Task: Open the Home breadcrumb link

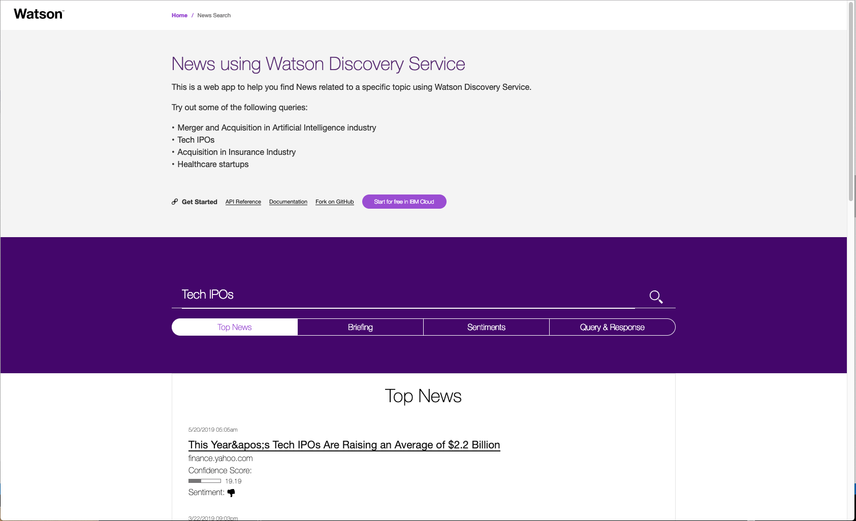Action: (x=179, y=15)
